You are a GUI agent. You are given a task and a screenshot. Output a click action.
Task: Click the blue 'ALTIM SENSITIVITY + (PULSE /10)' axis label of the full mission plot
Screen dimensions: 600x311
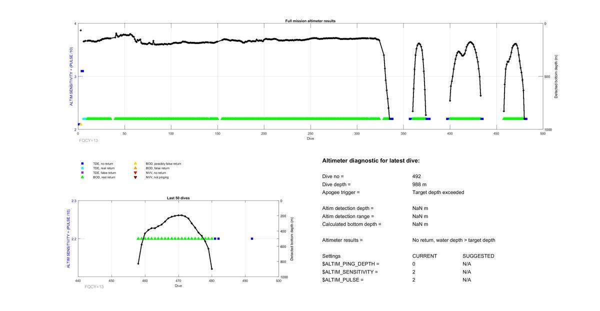tap(71, 76)
